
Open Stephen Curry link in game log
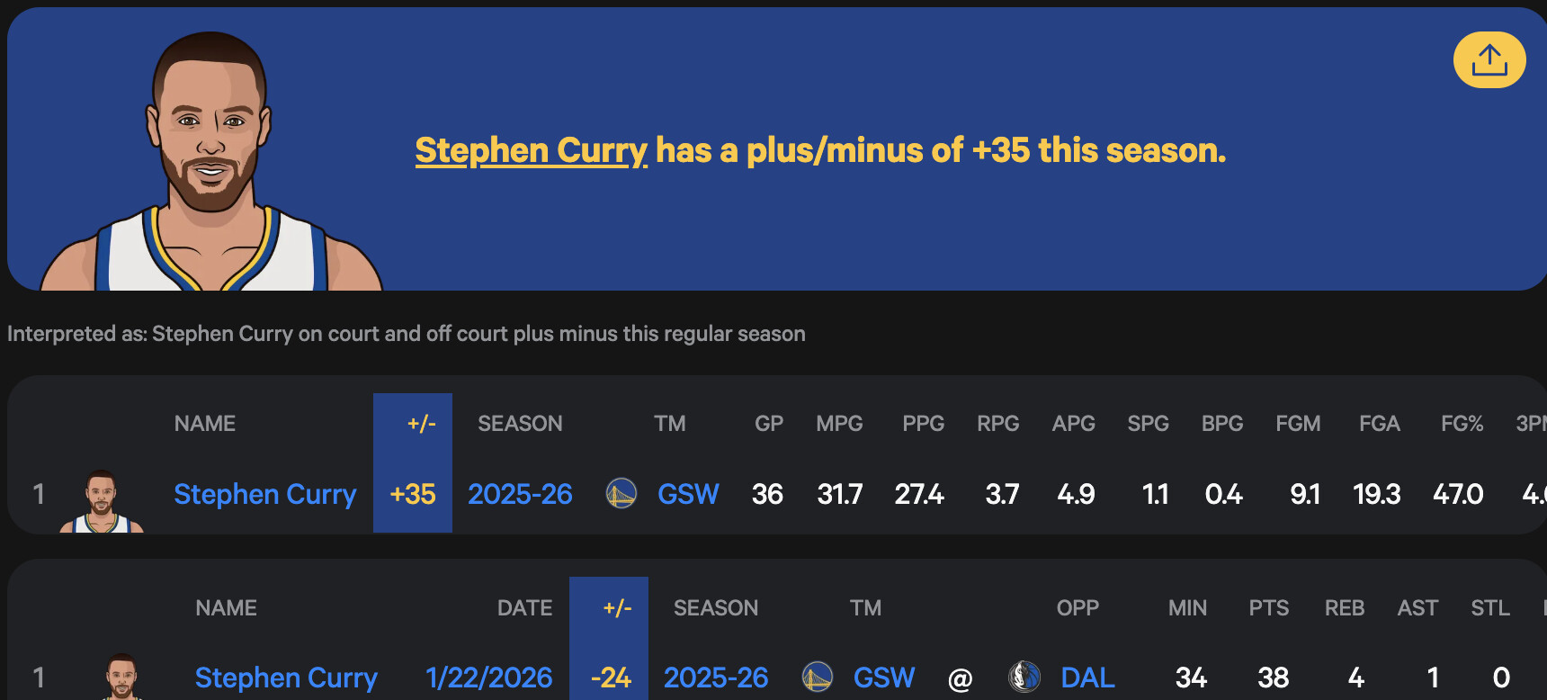pyautogui.click(x=286, y=678)
